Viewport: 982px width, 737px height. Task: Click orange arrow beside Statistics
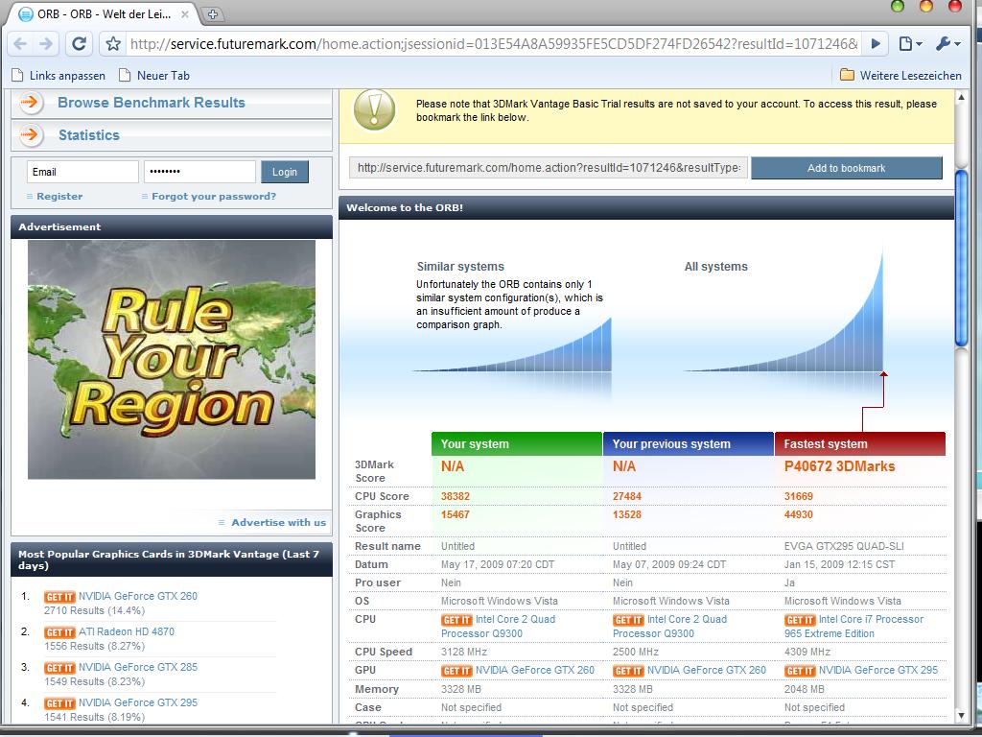[31, 134]
